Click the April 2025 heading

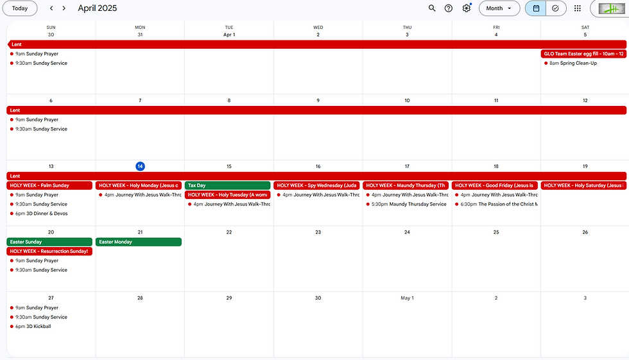pyautogui.click(x=98, y=8)
